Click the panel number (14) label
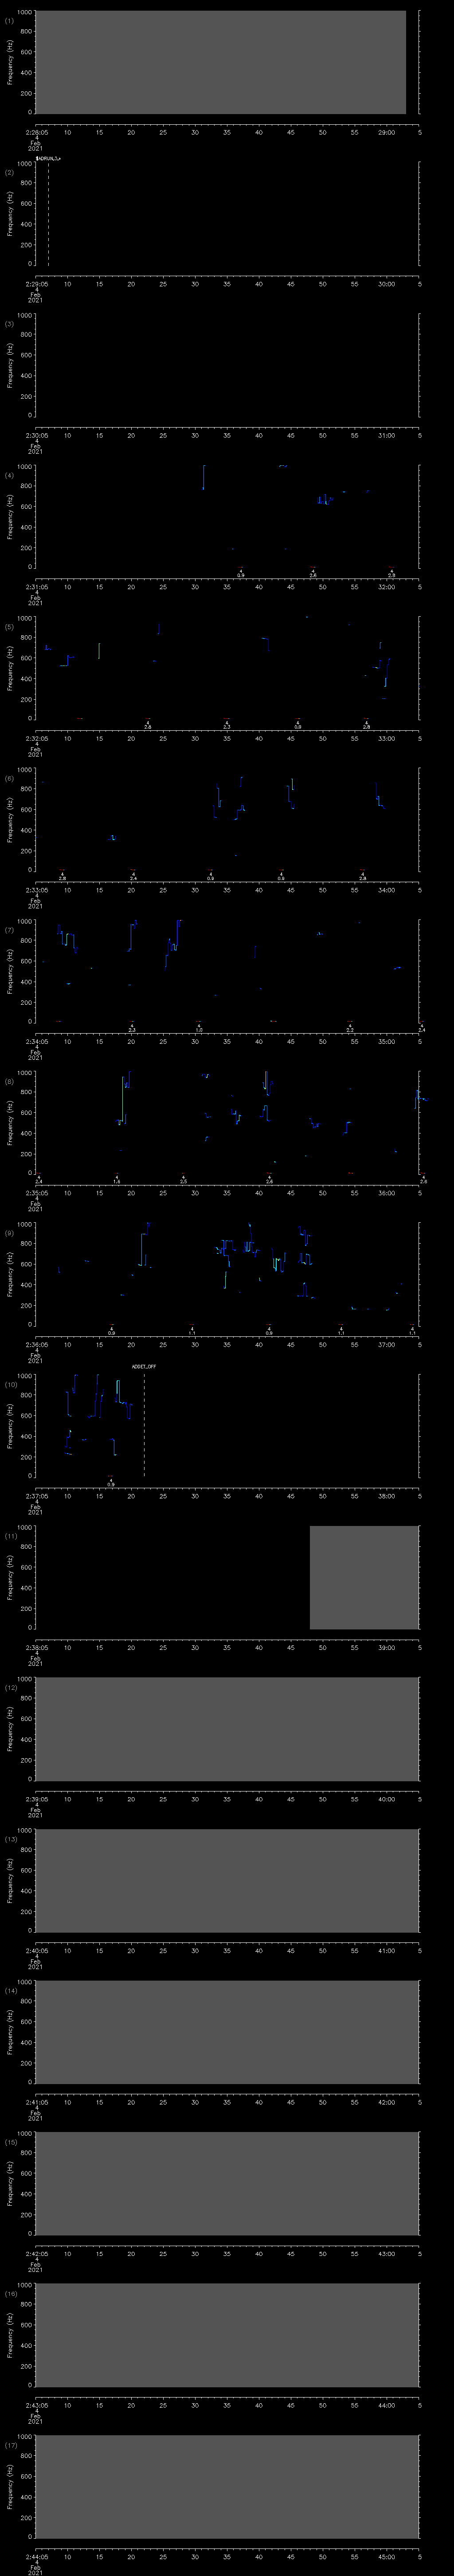Viewport: 454px width, 2576px height. [x=10, y=1991]
